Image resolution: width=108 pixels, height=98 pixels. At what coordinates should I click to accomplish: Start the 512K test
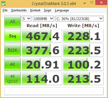(x=12, y=50)
